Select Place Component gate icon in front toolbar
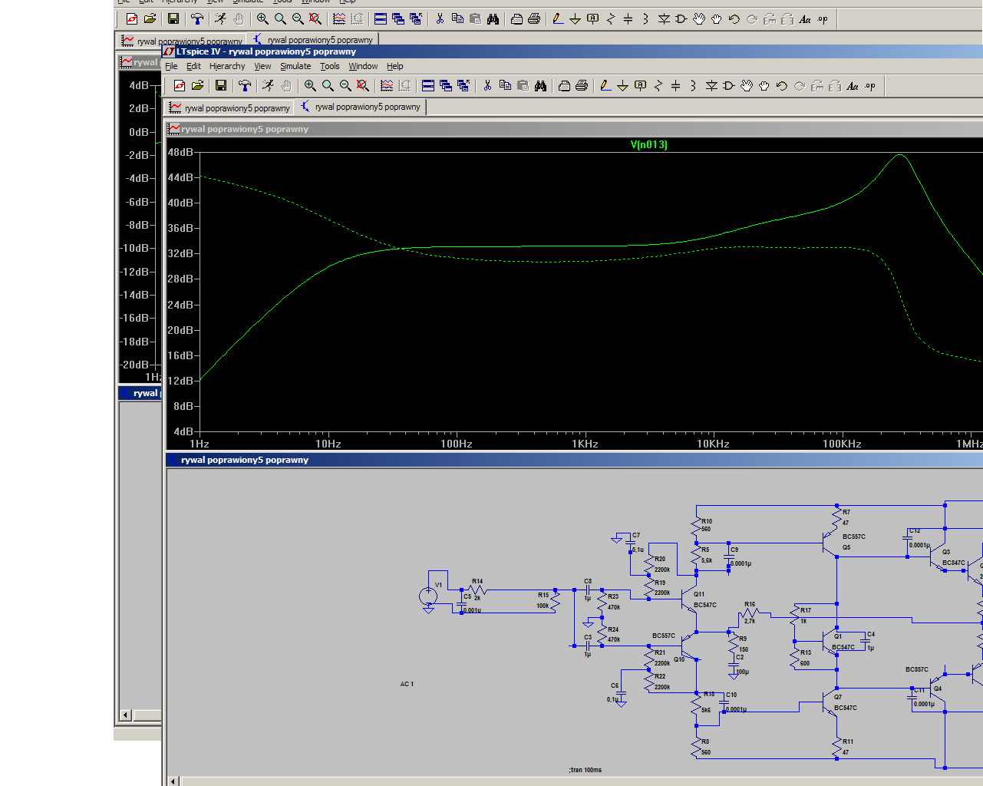Image resolution: width=983 pixels, height=786 pixels. point(728,86)
